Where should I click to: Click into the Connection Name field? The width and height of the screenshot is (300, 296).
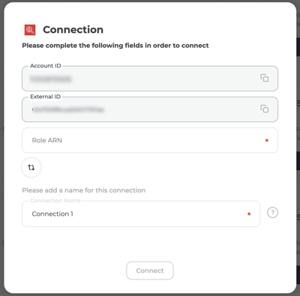(x=141, y=214)
